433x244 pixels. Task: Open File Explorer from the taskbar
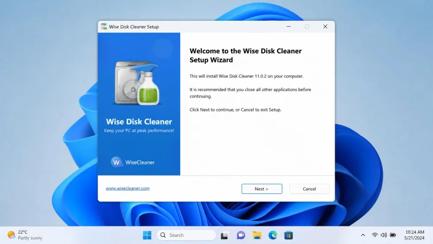257,235
